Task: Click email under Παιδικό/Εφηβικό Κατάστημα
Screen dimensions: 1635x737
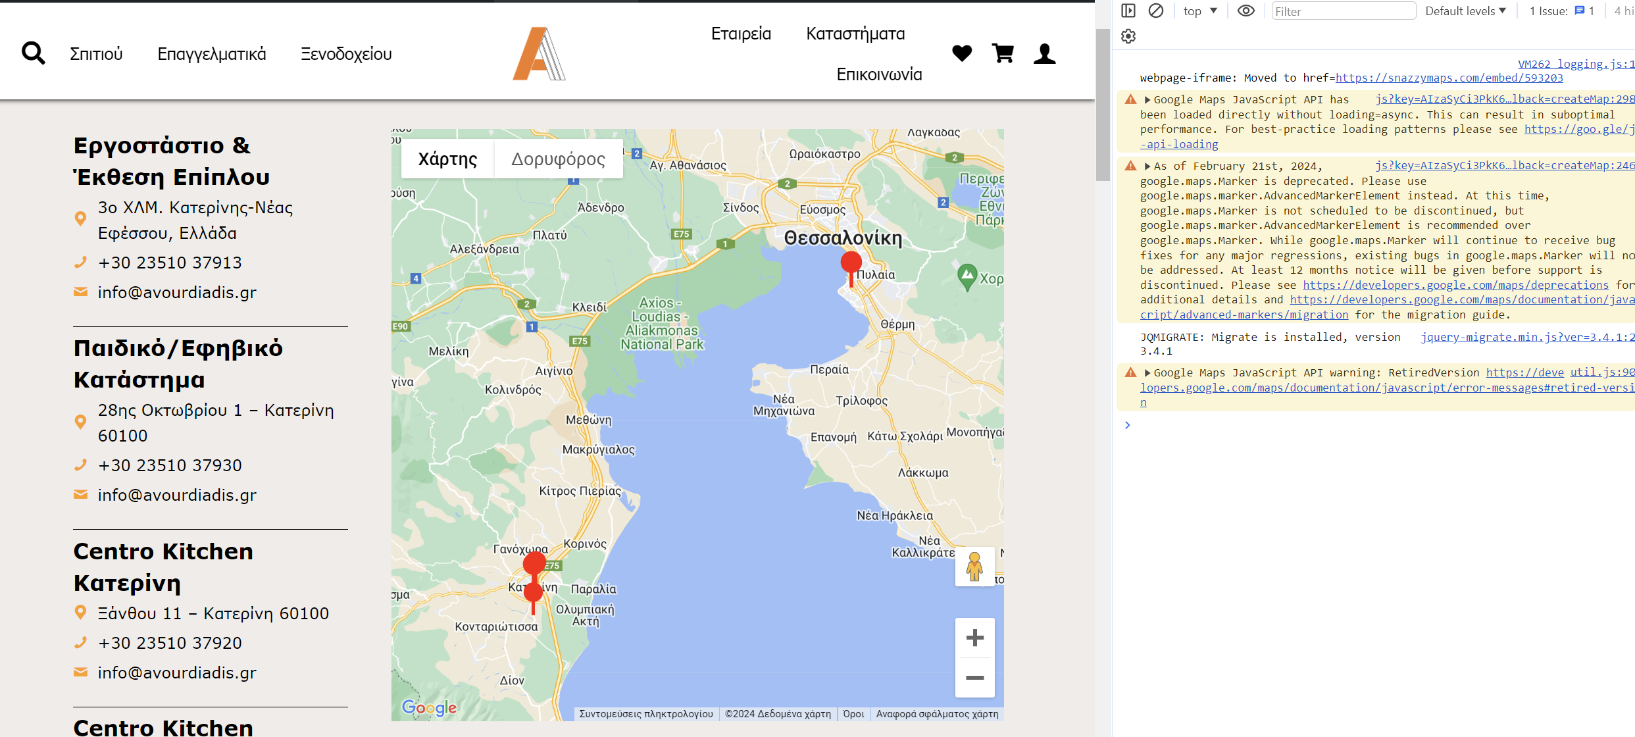Action: click(177, 495)
